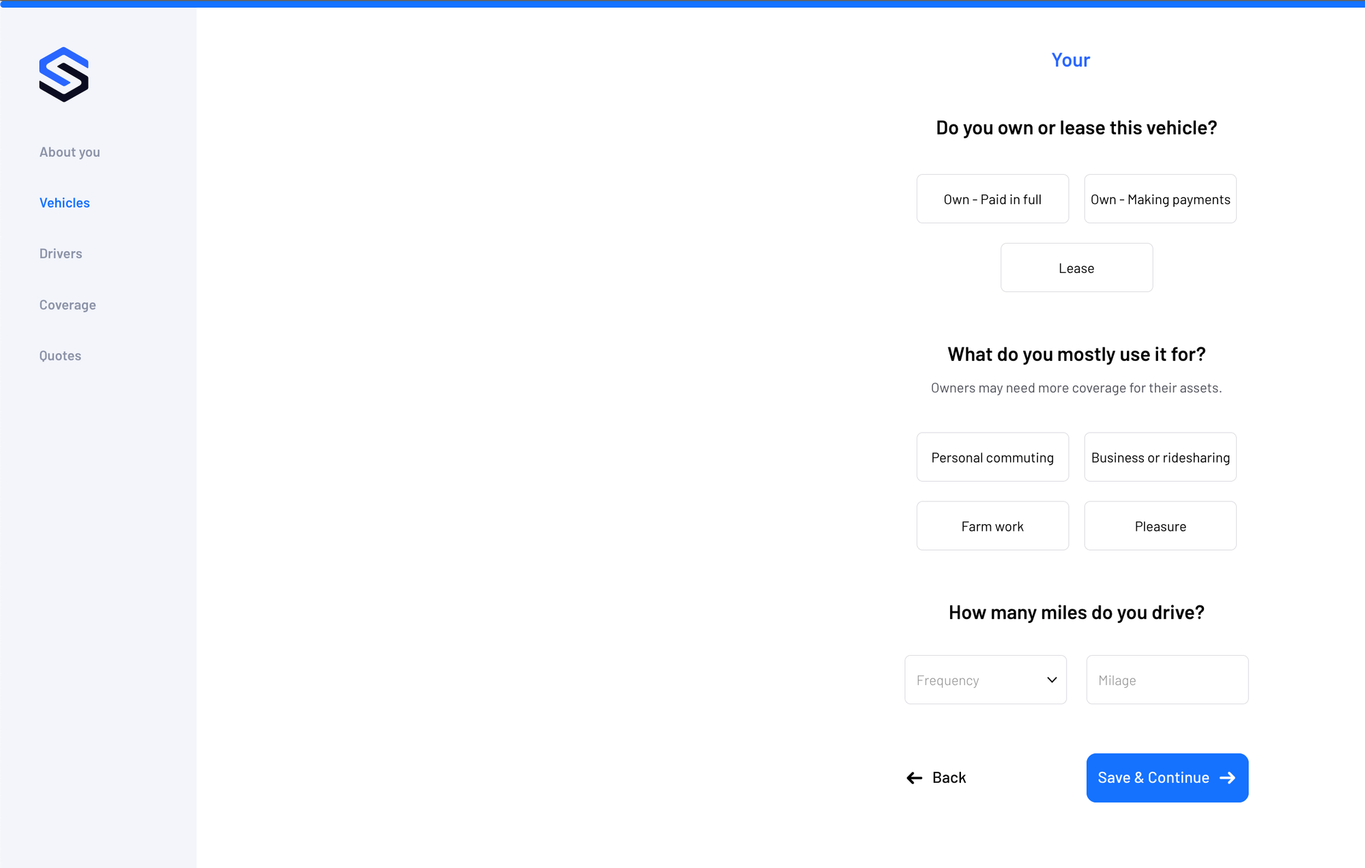Click the company logo in the sidebar
This screenshot has width=1365, height=868.
coord(65,75)
